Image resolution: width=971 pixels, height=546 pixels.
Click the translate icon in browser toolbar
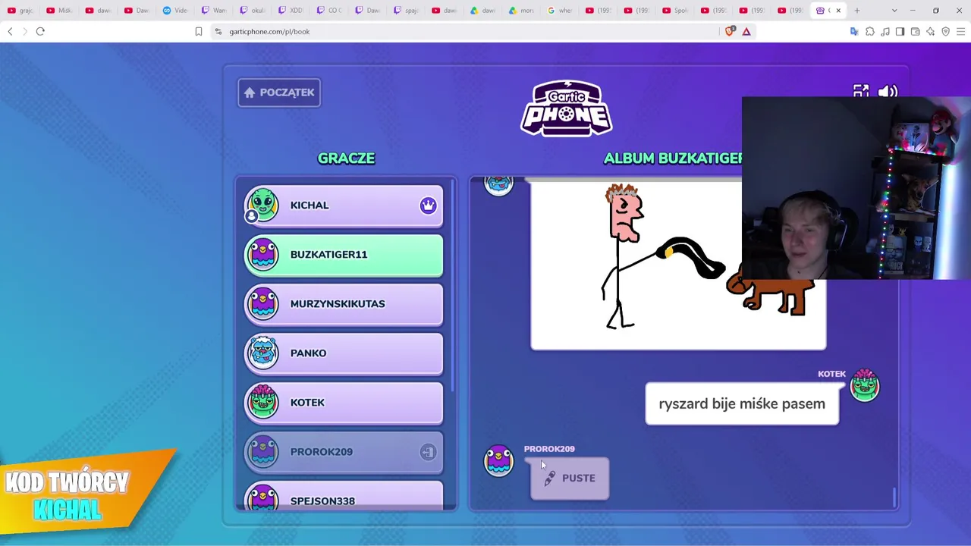(x=854, y=31)
